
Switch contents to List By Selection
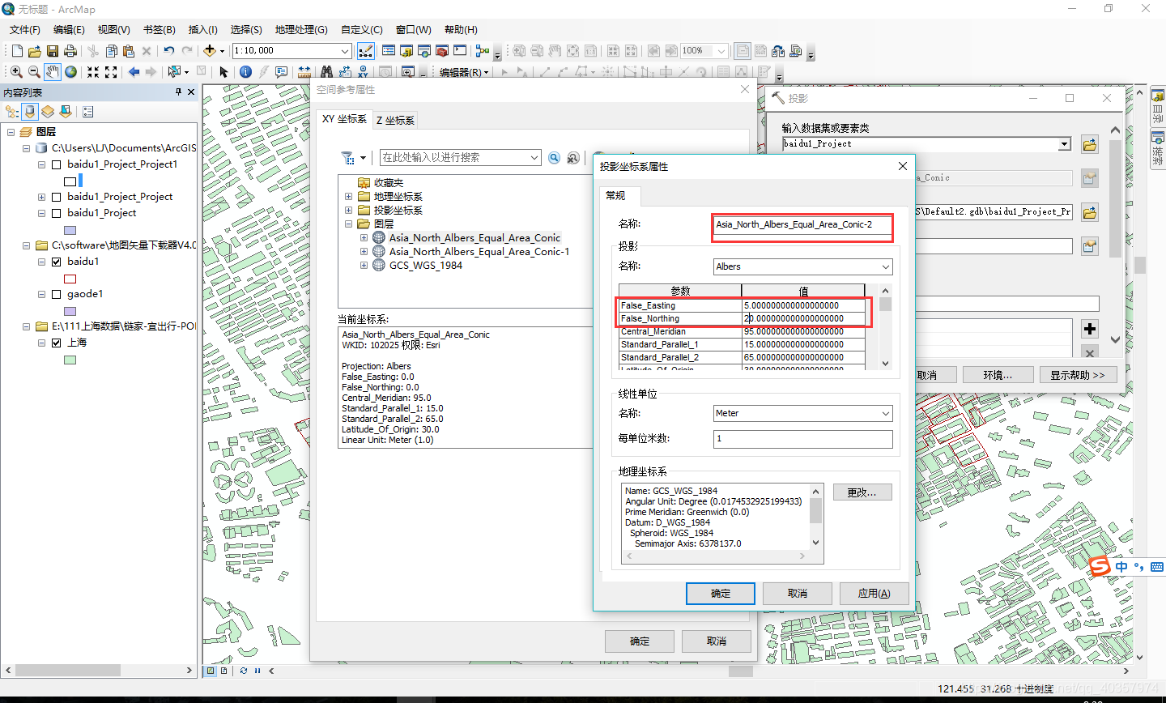pyautogui.click(x=66, y=112)
